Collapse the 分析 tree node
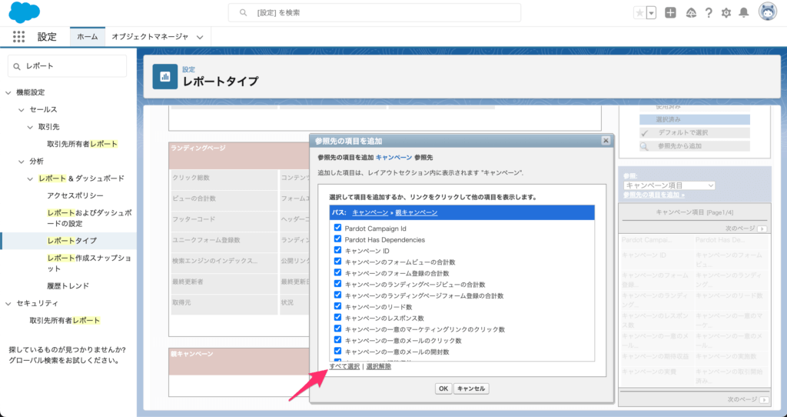787x417 pixels. (x=21, y=162)
